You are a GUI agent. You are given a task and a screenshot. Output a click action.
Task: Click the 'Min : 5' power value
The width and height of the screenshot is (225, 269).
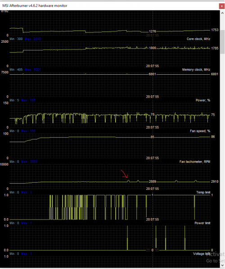pos(14,100)
